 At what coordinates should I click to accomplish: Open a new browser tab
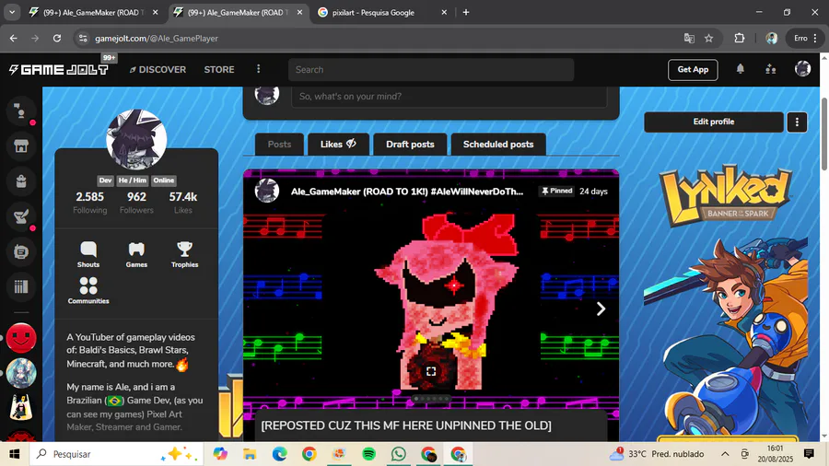point(466,12)
